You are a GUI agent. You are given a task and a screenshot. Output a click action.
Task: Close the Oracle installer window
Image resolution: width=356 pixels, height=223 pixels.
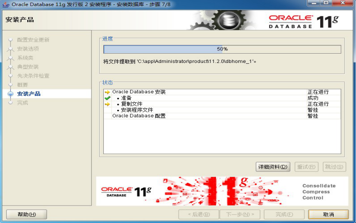(x=343, y=3)
